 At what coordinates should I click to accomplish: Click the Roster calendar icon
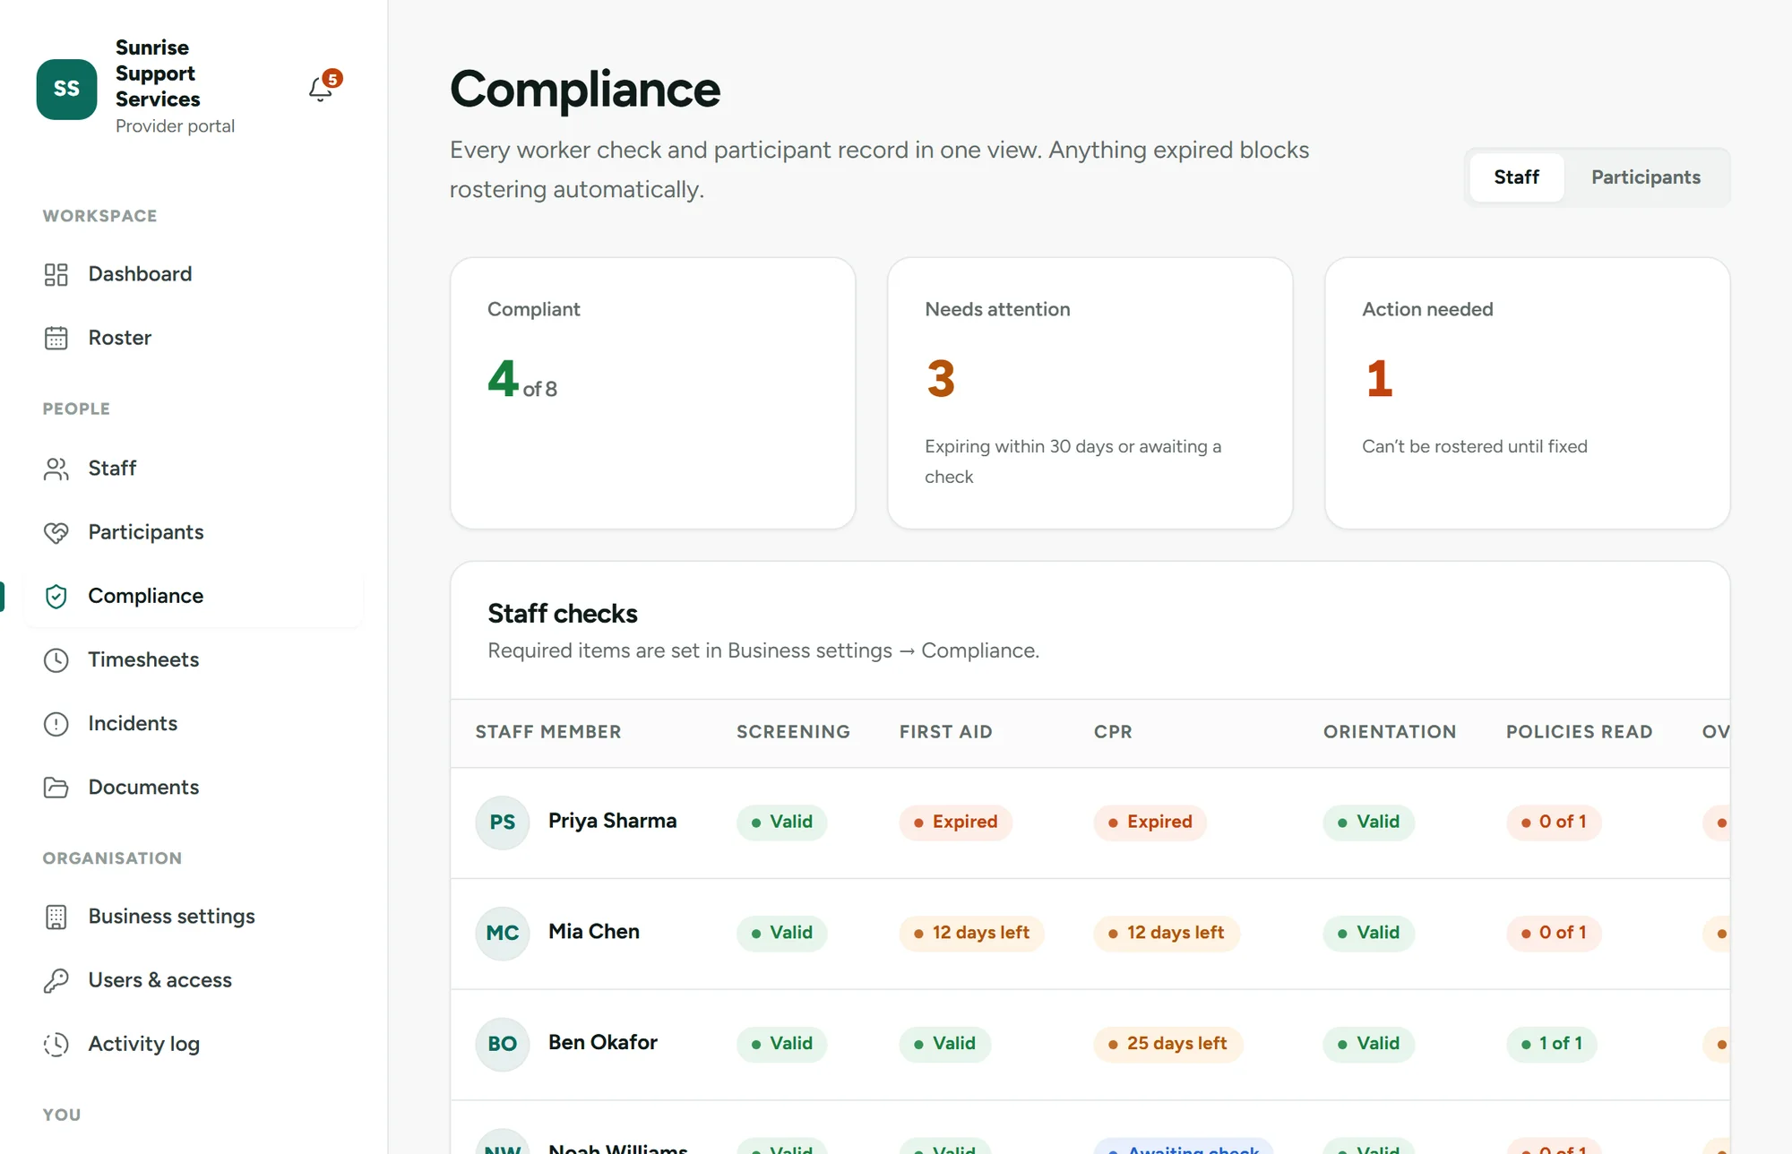[x=56, y=338]
